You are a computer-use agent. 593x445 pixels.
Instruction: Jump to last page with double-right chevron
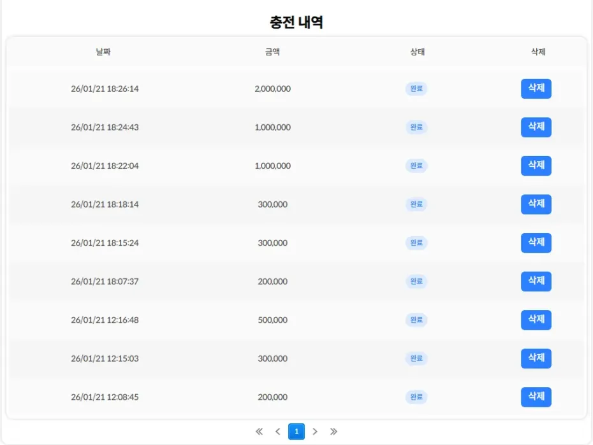(333, 432)
